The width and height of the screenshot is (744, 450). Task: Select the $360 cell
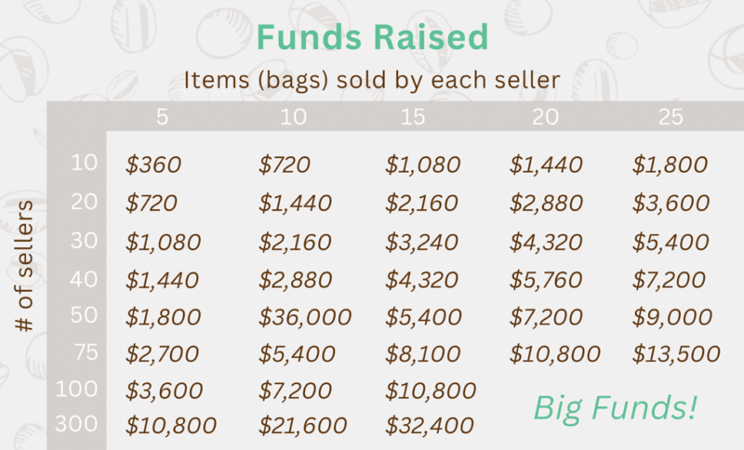point(153,165)
